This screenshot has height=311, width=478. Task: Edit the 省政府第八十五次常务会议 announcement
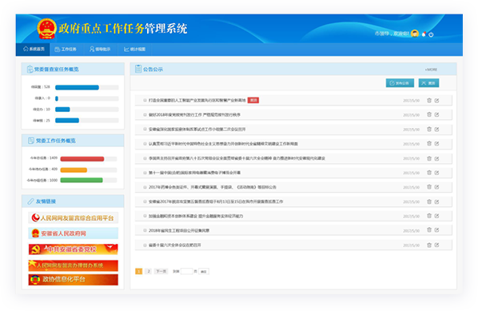[437, 158]
